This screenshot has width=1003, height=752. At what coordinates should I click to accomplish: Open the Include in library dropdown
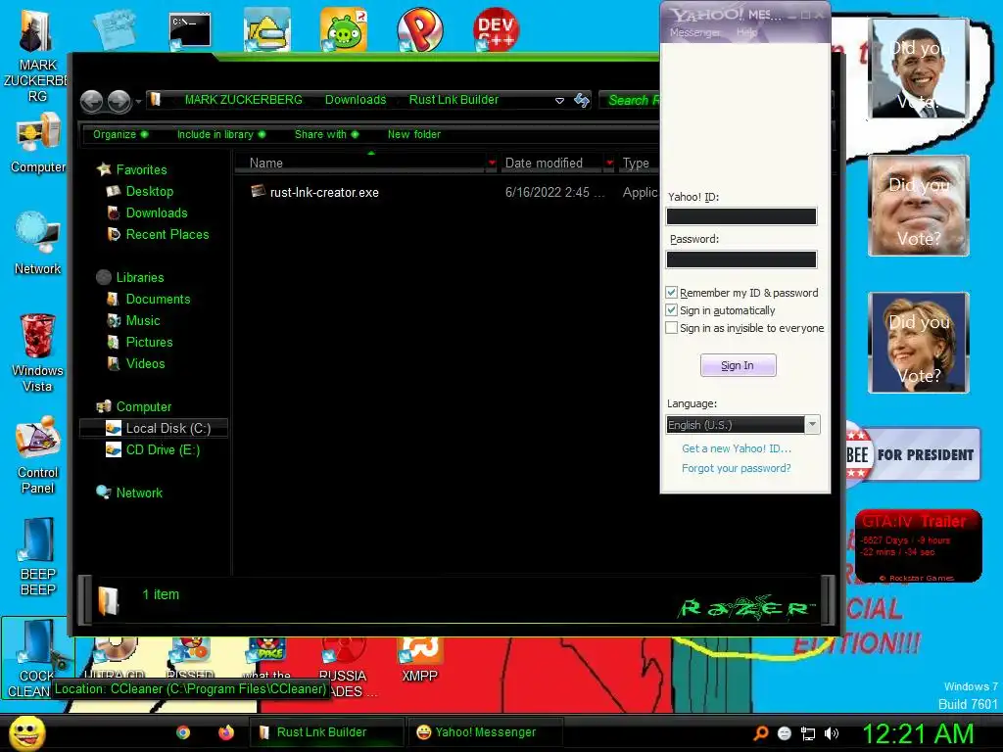pos(220,134)
